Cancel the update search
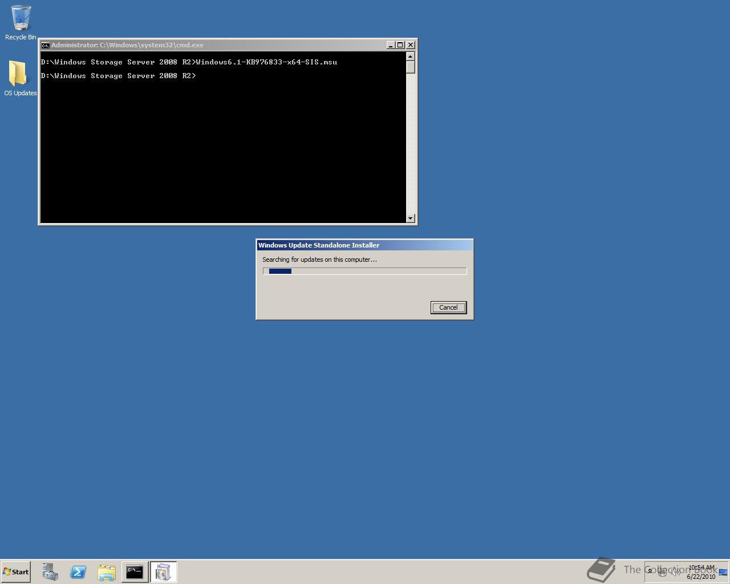Viewport: 730px width, 584px height. [448, 307]
